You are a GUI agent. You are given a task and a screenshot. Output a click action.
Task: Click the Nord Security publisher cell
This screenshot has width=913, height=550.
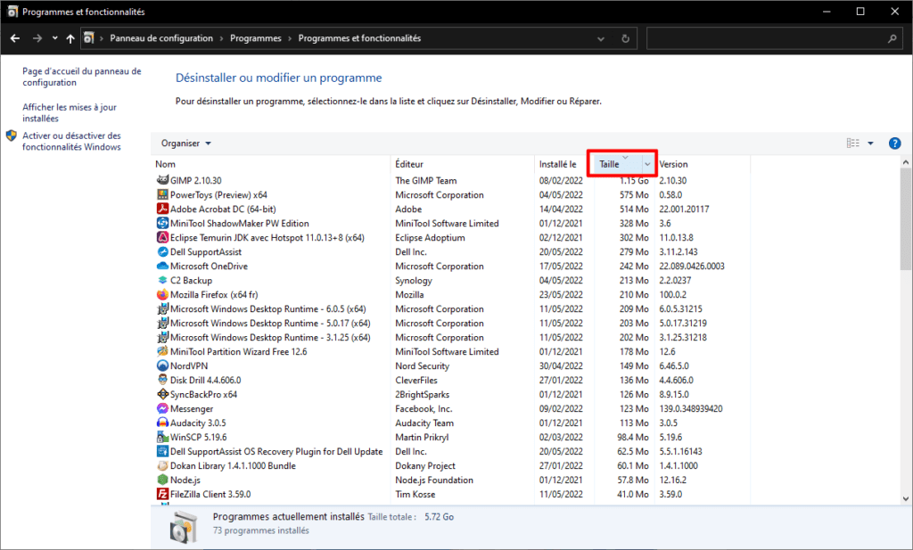pyautogui.click(x=422, y=365)
